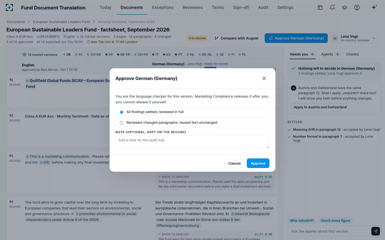The height and width of the screenshot is (240, 385).
Task: Select 'All findings settled; reviewed in full'
Action: 192,112
